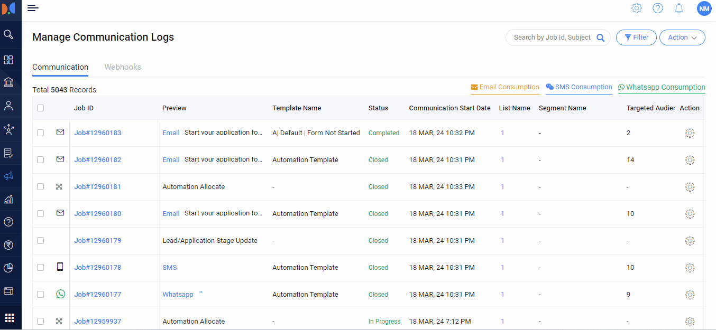This screenshot has width=716, height=330.
Task: Open notifications bell icon
Action: (679, 8)
